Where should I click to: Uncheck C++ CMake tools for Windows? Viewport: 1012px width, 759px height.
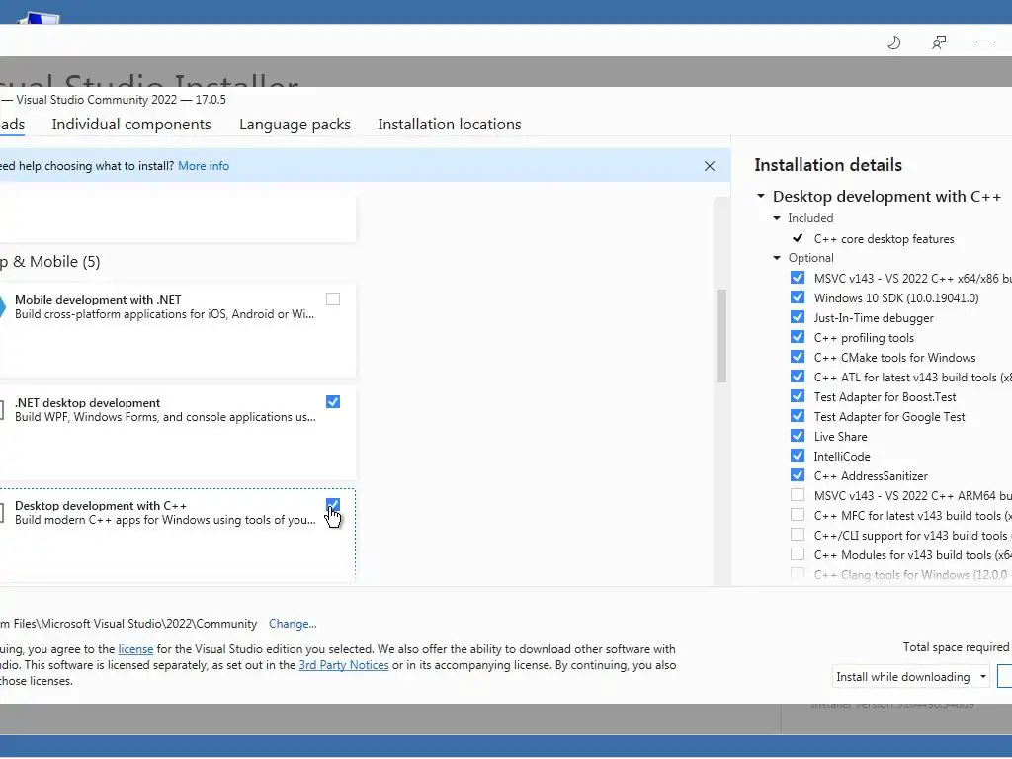click(798, 357)
